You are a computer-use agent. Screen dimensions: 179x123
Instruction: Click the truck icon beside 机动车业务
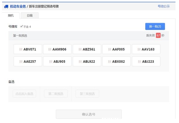pyautogui.click(x=6, y=6)
